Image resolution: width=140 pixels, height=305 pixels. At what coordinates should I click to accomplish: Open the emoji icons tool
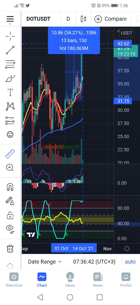tap(10, 134)
